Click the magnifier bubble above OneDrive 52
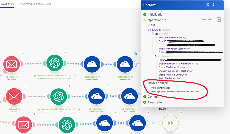The width and height of the screenshot is (230, 134). [x=136, y=54]
